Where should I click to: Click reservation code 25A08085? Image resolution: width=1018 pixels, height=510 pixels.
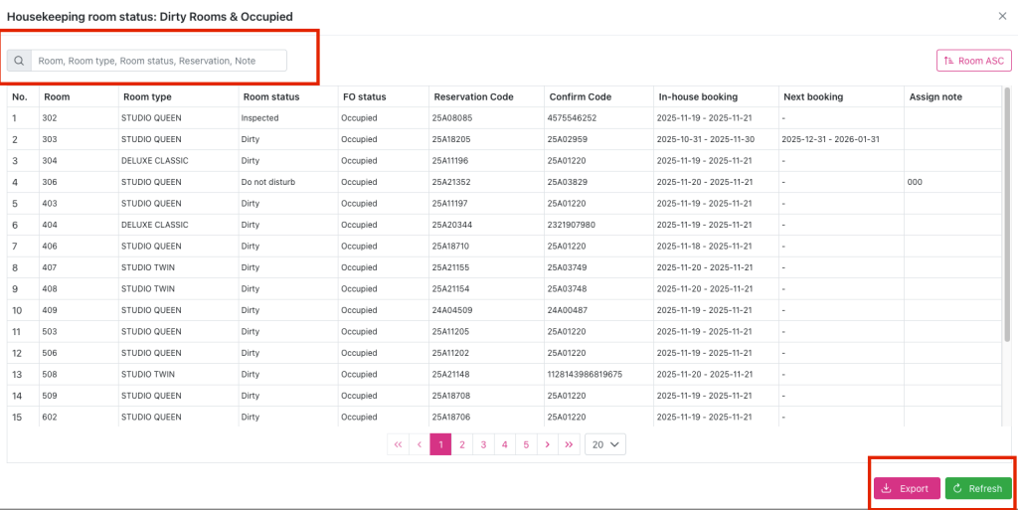point(452,118)
